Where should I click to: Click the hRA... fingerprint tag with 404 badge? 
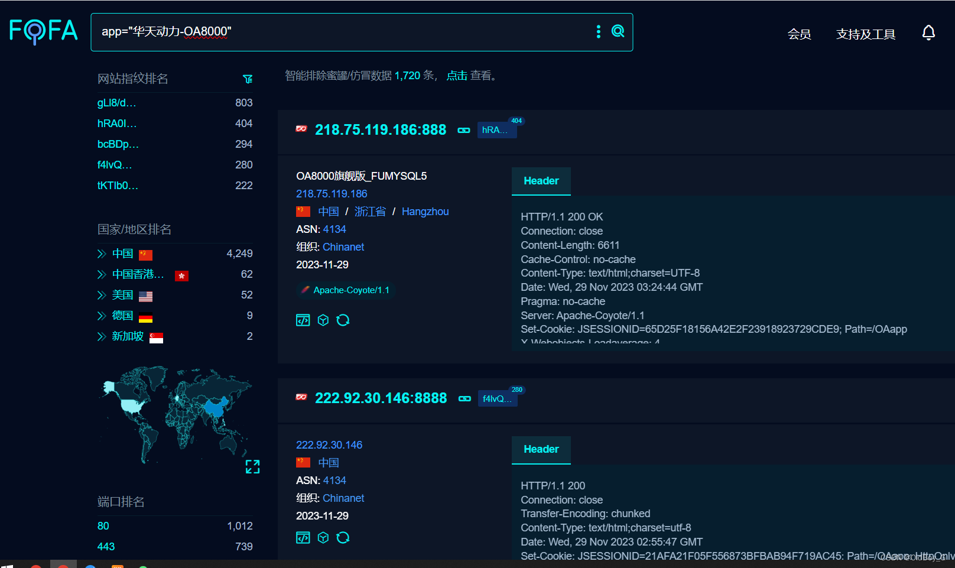[x=497, y=129]
